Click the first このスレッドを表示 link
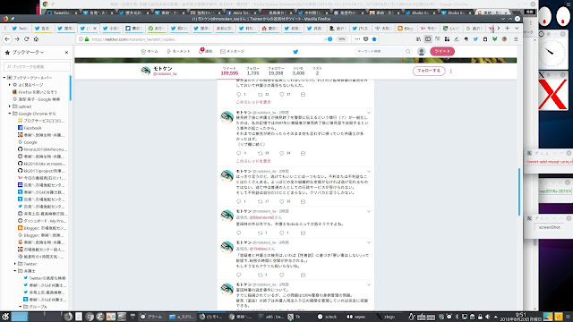The image size is (573, 322). coord(253,102)
